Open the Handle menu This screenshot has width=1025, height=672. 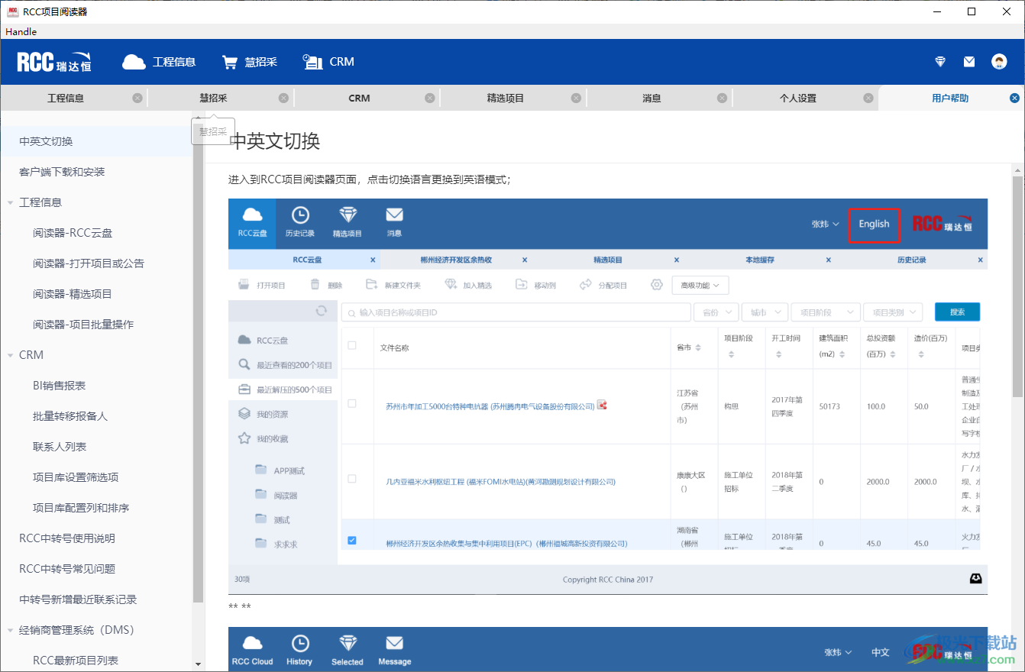[x=21, y=31]
